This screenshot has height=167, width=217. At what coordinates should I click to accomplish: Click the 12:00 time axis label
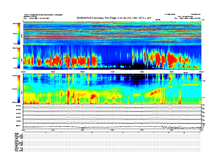(112, 72)
